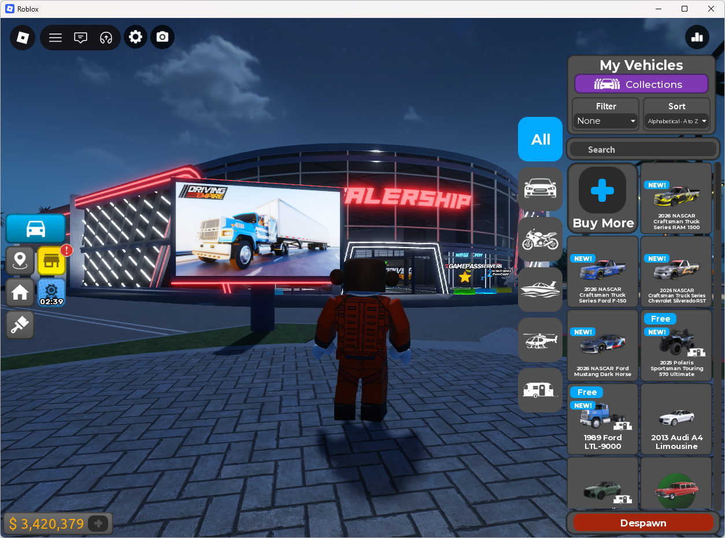Screen dimensions: 725x538
Task: Open the settings gear icon
Action: [135, 37]
